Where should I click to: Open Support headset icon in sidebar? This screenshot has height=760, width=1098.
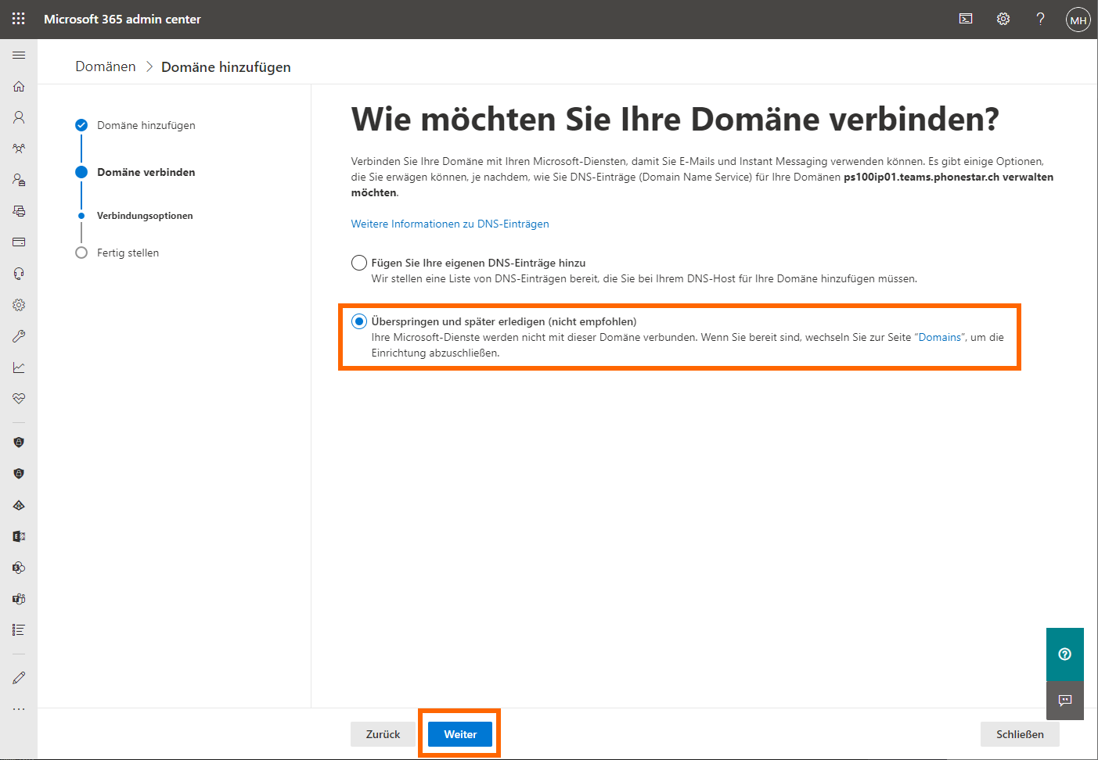19,274
